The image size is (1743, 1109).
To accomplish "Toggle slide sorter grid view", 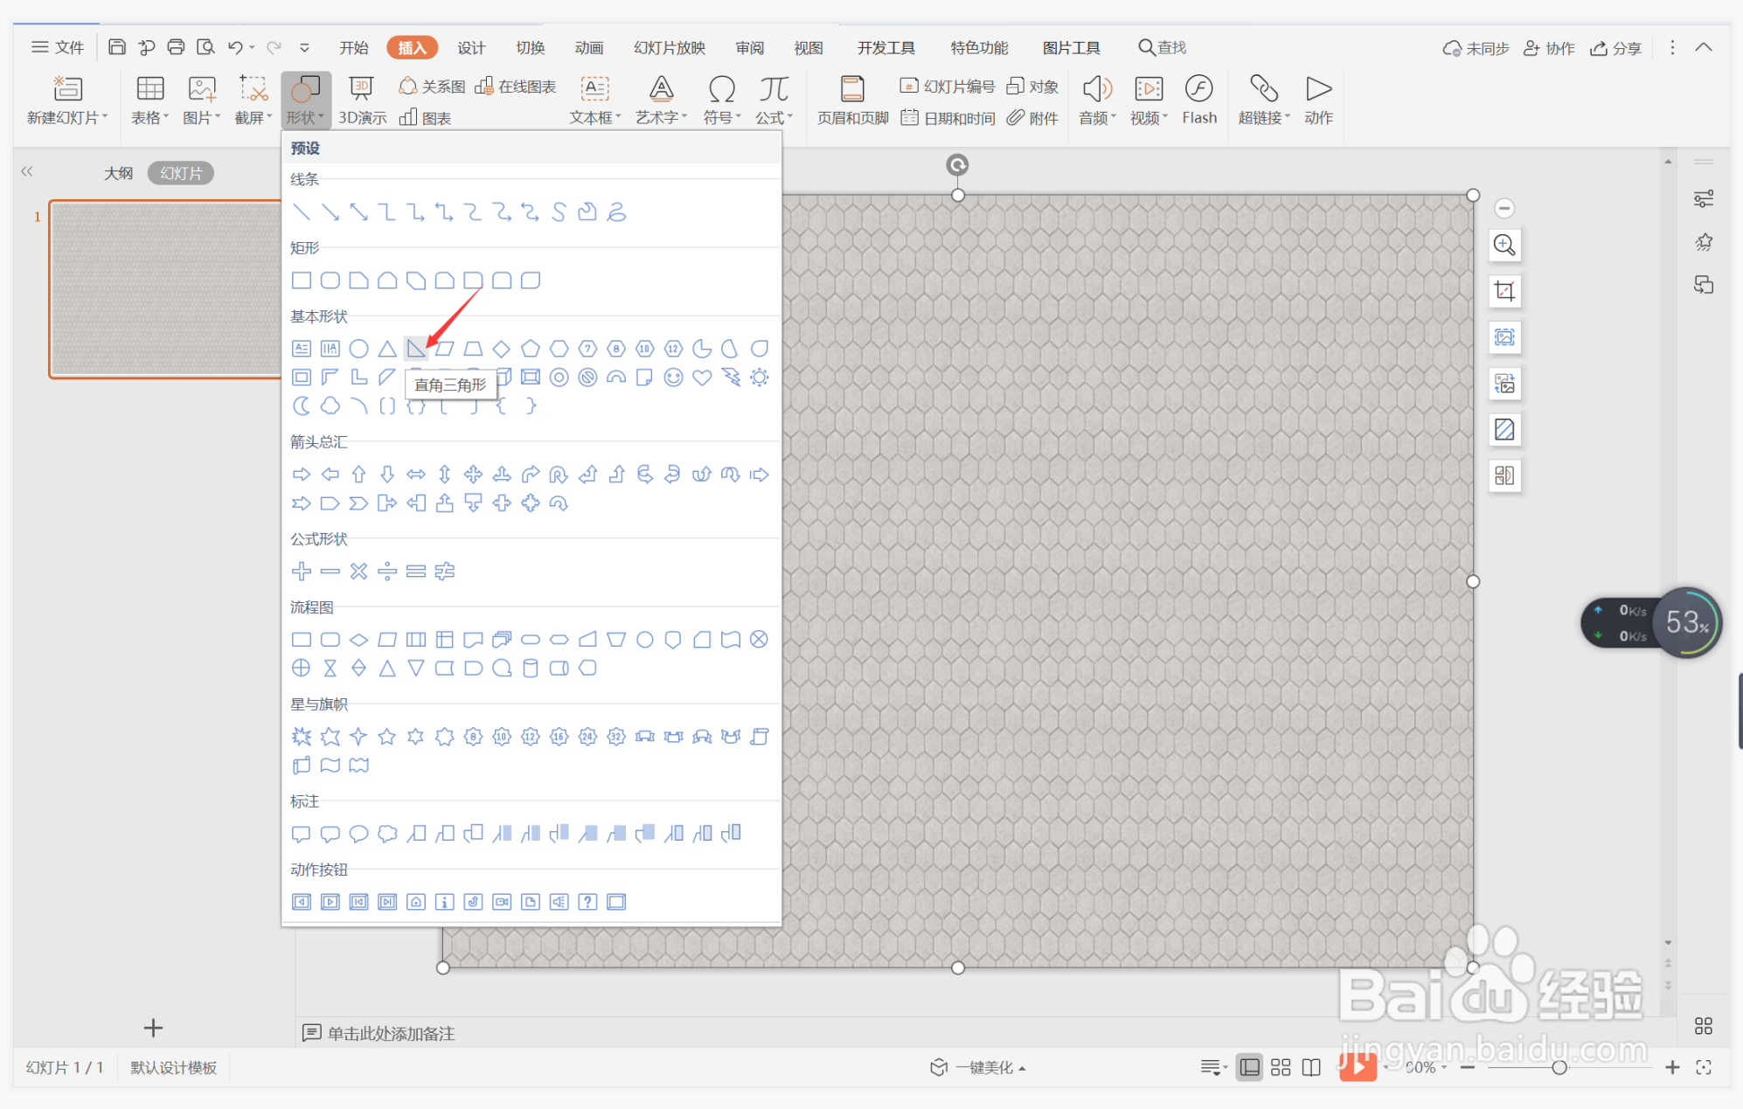I will coord(1281,1067).
